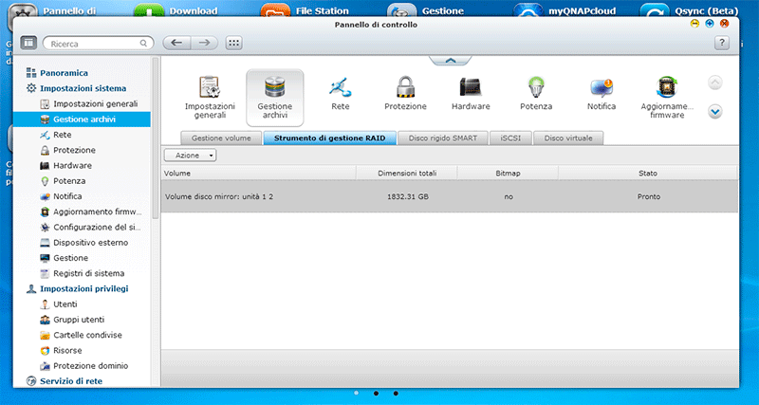Open the iSCSI tab
Image resolution: width=759 pixels, height=405 pixels.
coord(509,138)
